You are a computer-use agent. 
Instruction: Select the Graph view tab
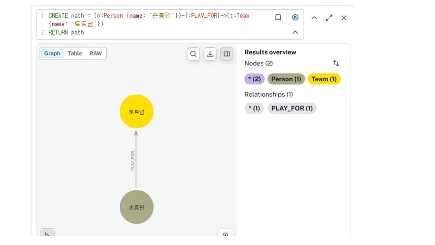click(x=52, y=53)
